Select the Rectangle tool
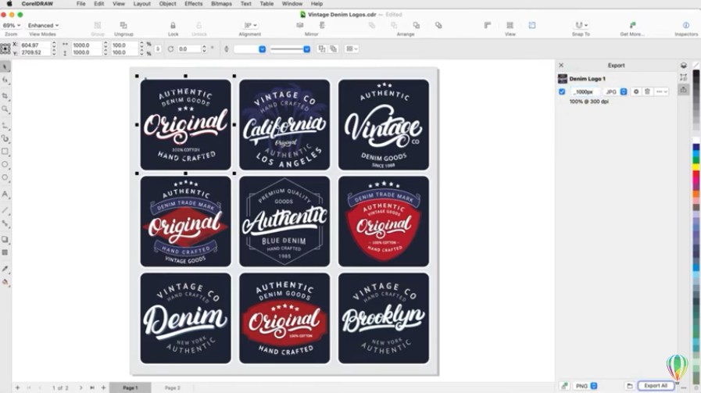Screen dimensions: 701x393 coord(5,152)
